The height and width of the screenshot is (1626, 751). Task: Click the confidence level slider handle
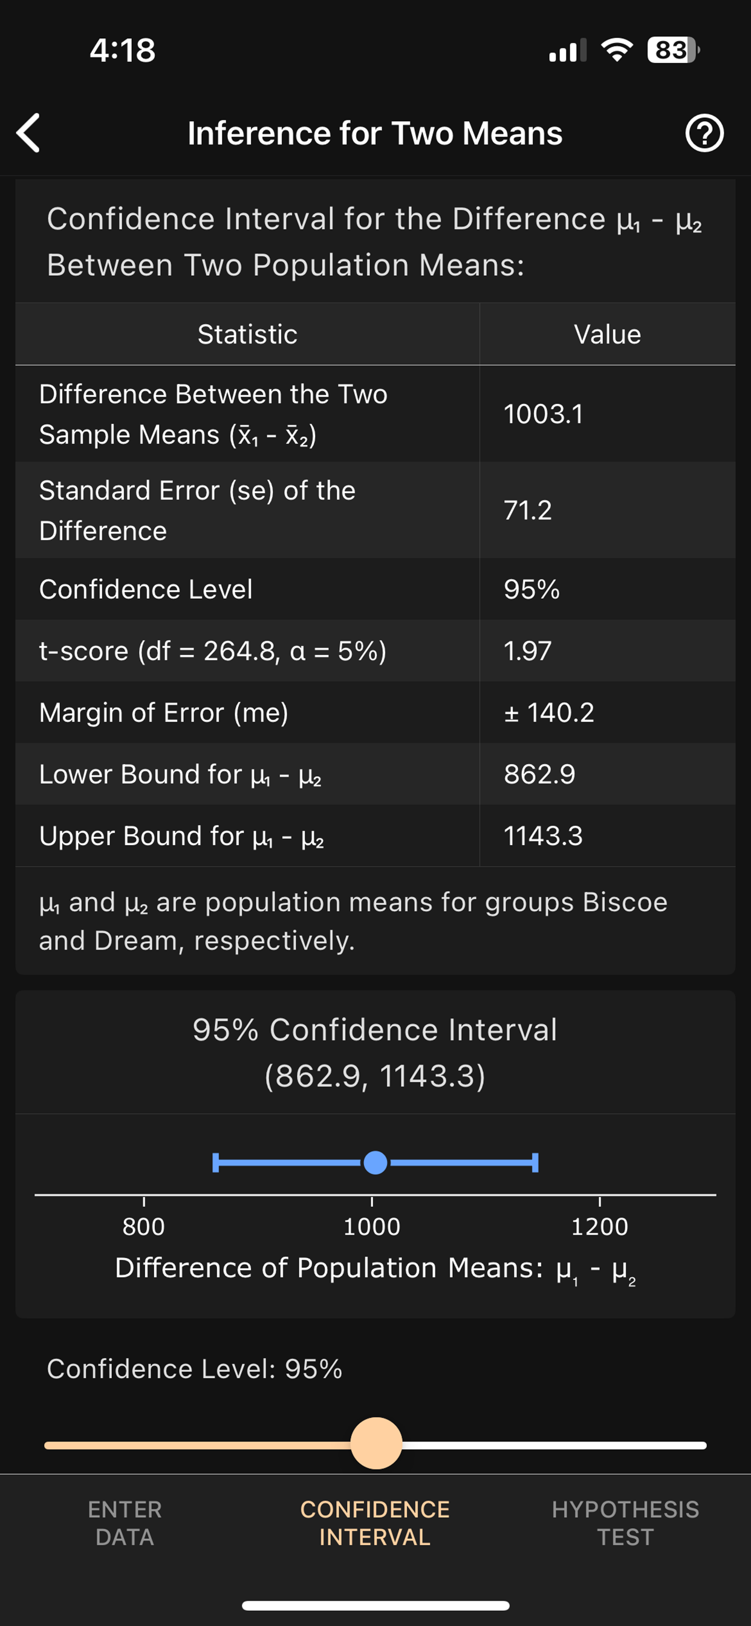tap(376, 1443)
